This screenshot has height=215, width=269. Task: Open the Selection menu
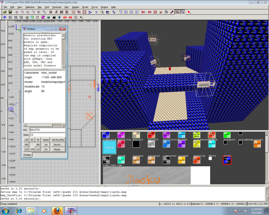(30, 7)
